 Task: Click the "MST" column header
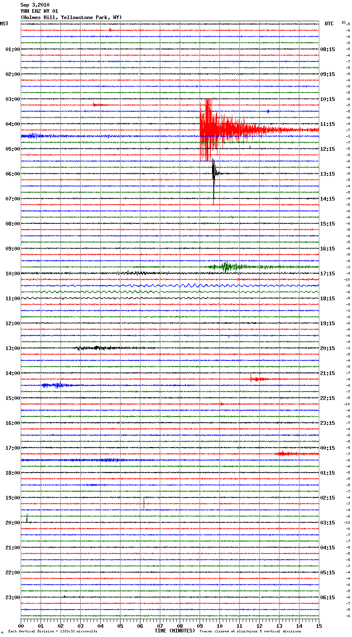[4, 24]
